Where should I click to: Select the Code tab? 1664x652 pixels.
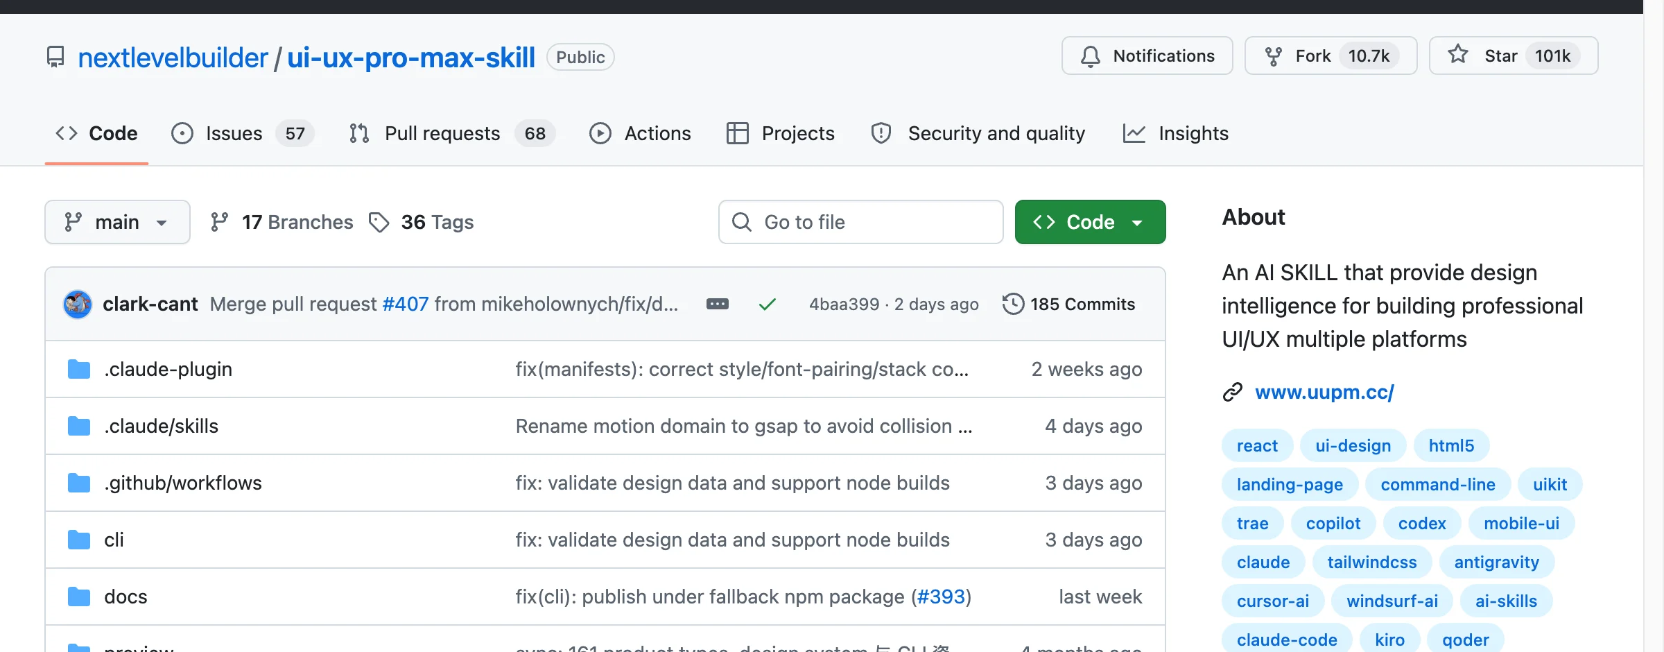pos(96,133)
